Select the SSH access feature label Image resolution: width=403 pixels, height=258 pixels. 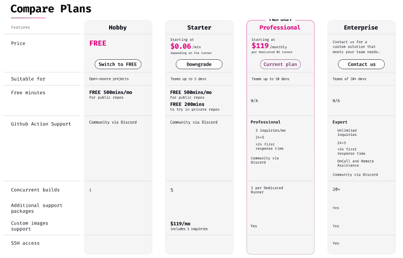point(25,243)
